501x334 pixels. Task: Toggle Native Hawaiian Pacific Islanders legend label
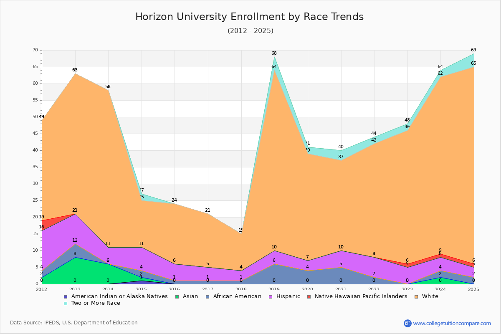(361, 296)
